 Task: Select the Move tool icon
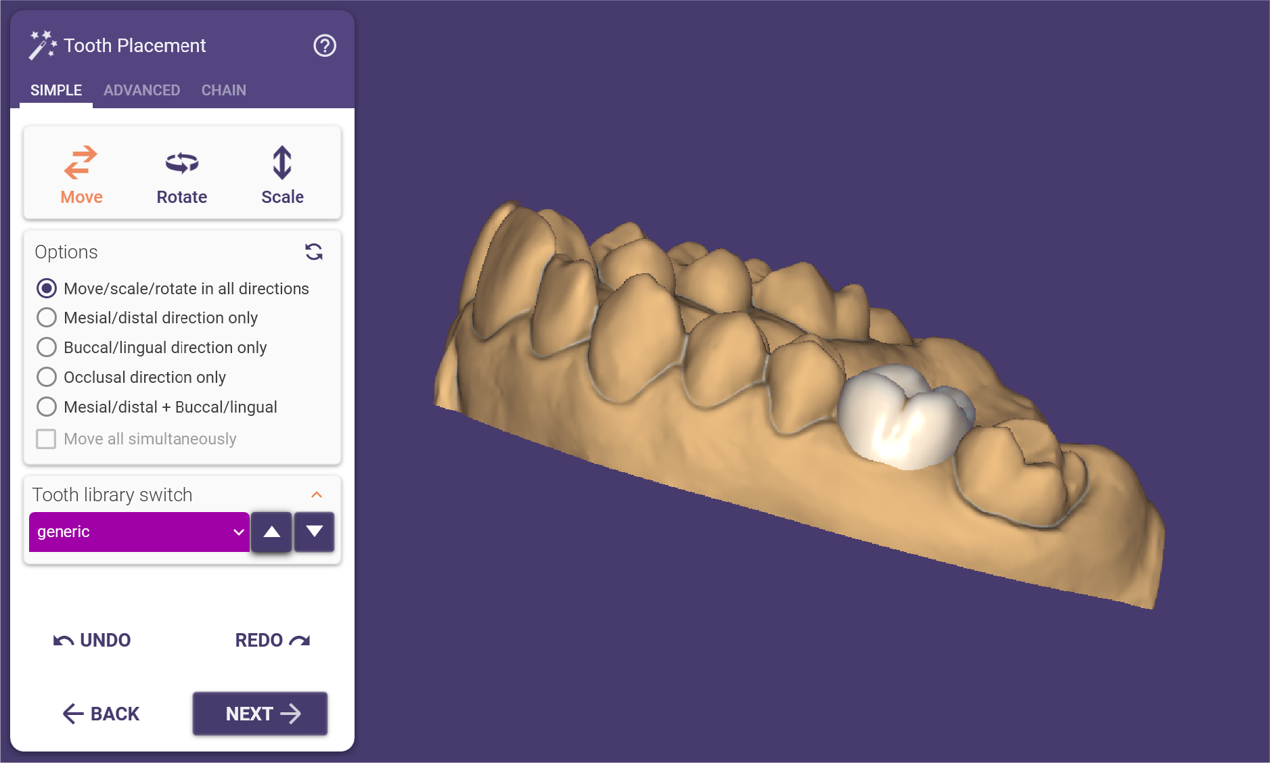(x=81, y=162)
